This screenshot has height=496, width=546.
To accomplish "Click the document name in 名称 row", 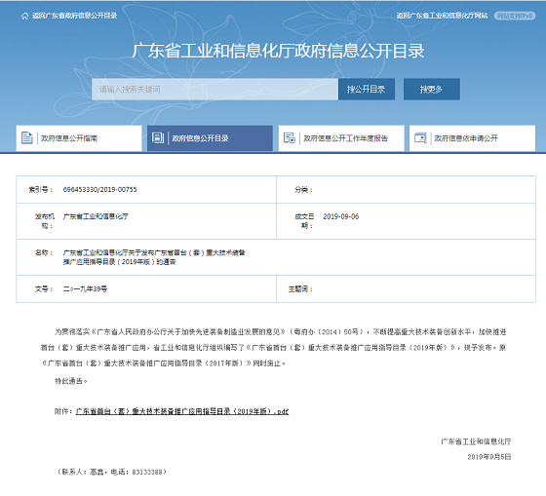I will pos(154,257).
